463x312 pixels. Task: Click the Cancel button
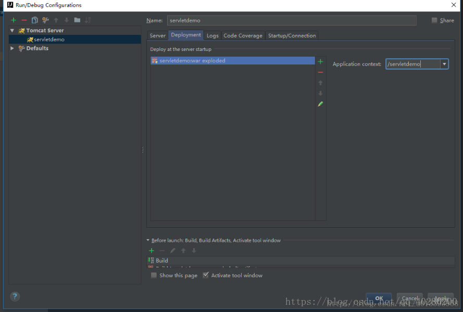(409, 298)
